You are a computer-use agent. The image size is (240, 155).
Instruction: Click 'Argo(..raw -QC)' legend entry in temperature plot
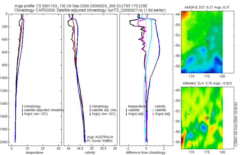(36, 114)
